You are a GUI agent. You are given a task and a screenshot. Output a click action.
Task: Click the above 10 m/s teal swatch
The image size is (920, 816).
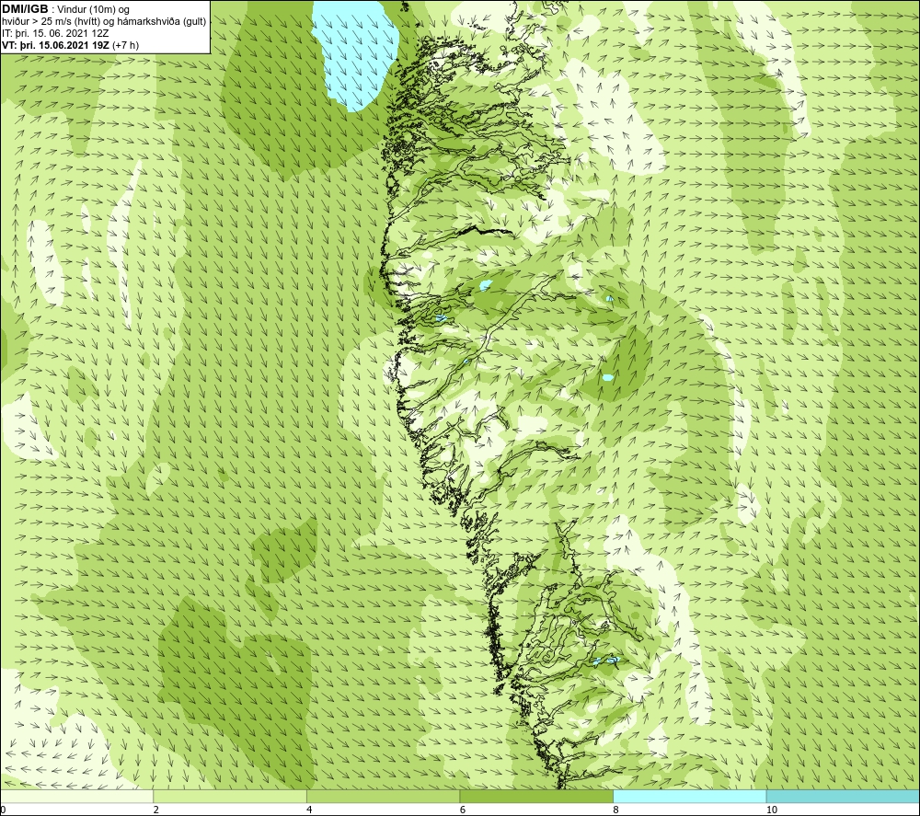(x=843, y=796)
